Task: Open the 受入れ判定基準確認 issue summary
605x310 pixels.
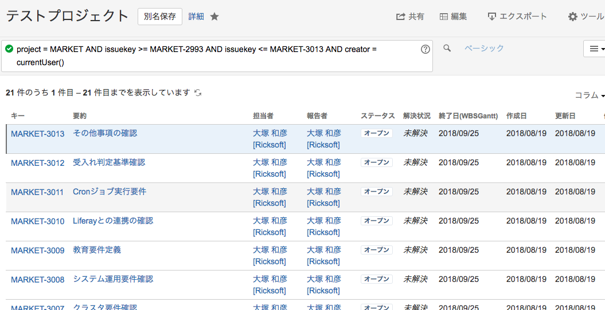Action: click(x=109, y=162)
